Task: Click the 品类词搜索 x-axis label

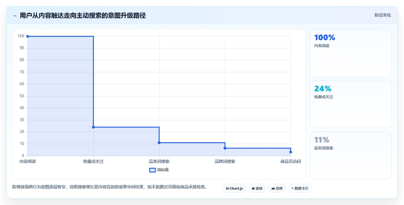Action: pyautogui.click(x=159, y=161)
